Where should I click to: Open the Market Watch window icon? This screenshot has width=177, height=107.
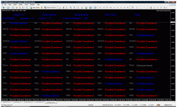(13, 8)
